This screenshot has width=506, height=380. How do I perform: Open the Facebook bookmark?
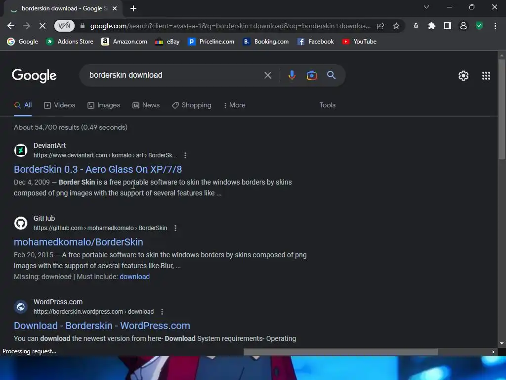pyautogui.click(x=316, y=42)
